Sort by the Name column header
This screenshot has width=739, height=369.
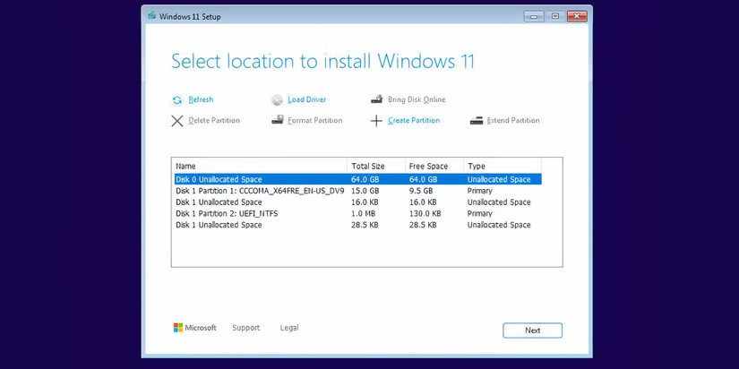[259, 167]
